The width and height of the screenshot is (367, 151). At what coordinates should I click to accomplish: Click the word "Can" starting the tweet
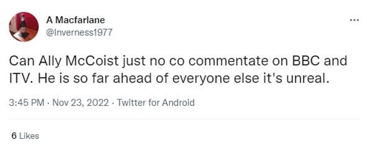click(x=18, y=61)
